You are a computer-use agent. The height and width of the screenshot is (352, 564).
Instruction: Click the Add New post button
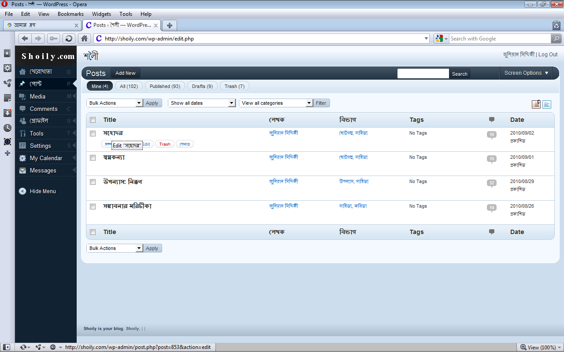point(125,73)
